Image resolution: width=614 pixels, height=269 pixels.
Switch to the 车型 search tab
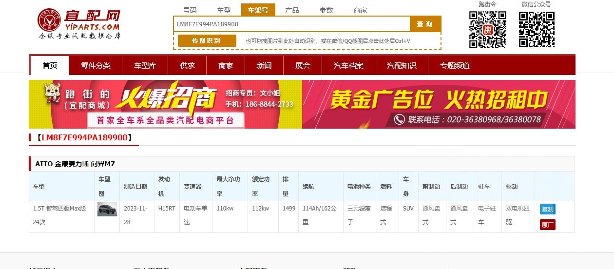click(x=224, y=10)
